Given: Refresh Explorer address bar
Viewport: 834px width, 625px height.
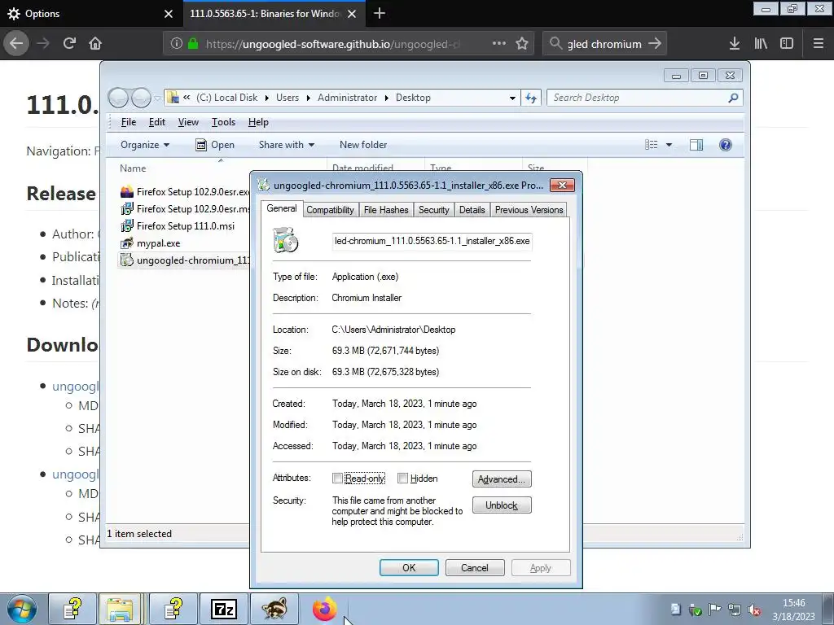Looking at the screenshot, I should click(531, 98).
